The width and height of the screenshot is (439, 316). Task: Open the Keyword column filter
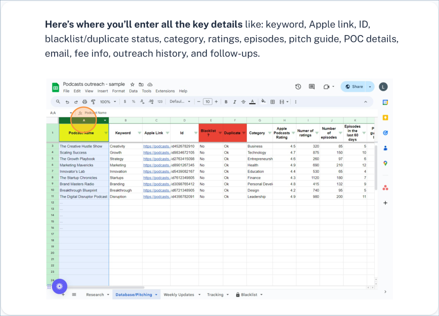click(x=139, y=133)
